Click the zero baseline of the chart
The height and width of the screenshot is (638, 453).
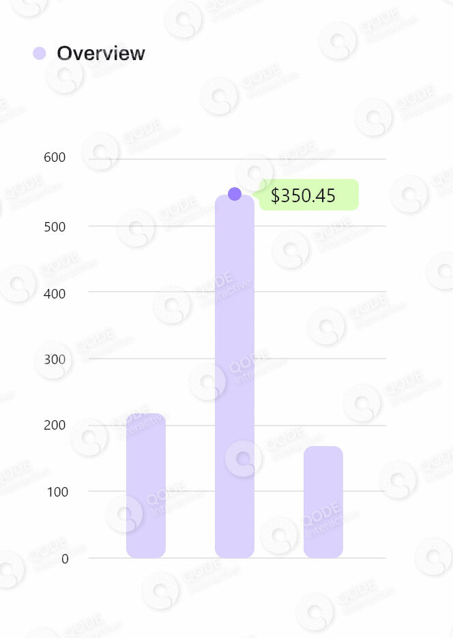coord(191,558)
